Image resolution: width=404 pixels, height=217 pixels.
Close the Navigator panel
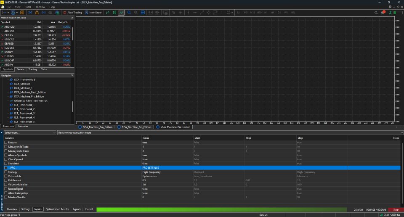coord(72,75)
